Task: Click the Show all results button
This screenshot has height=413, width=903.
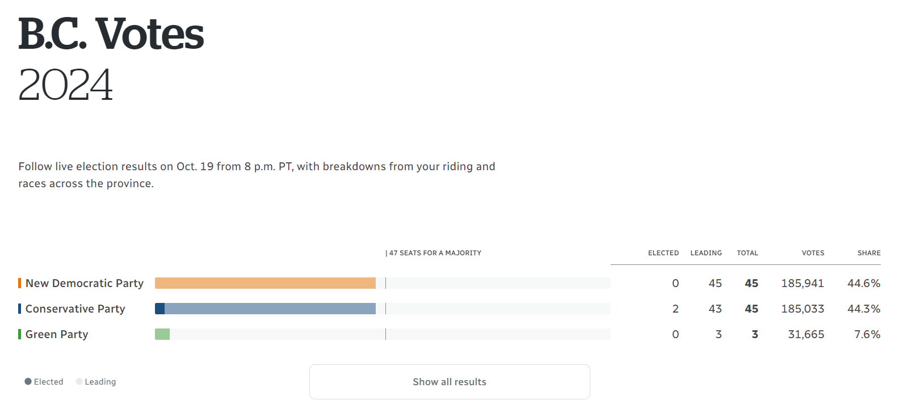Action: 450,382
